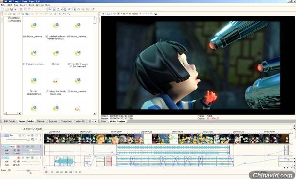This screenshot has width=296, height=179.
Task: Open the File menu
Action: pyautogui.click(x=3, y=5)
